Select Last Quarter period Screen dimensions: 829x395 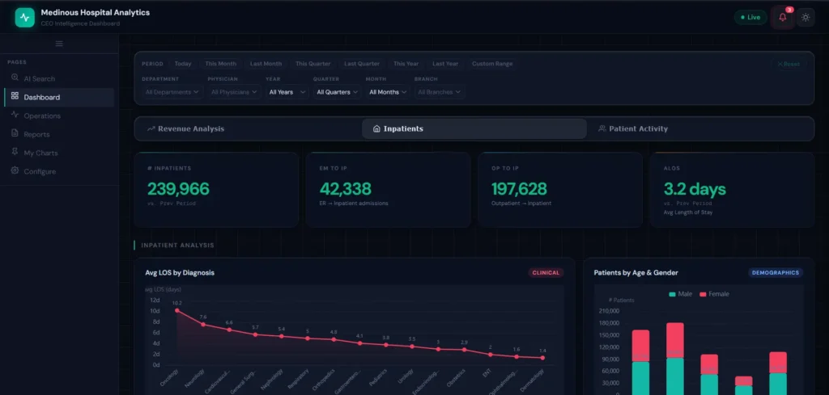[x=362, y=63]
